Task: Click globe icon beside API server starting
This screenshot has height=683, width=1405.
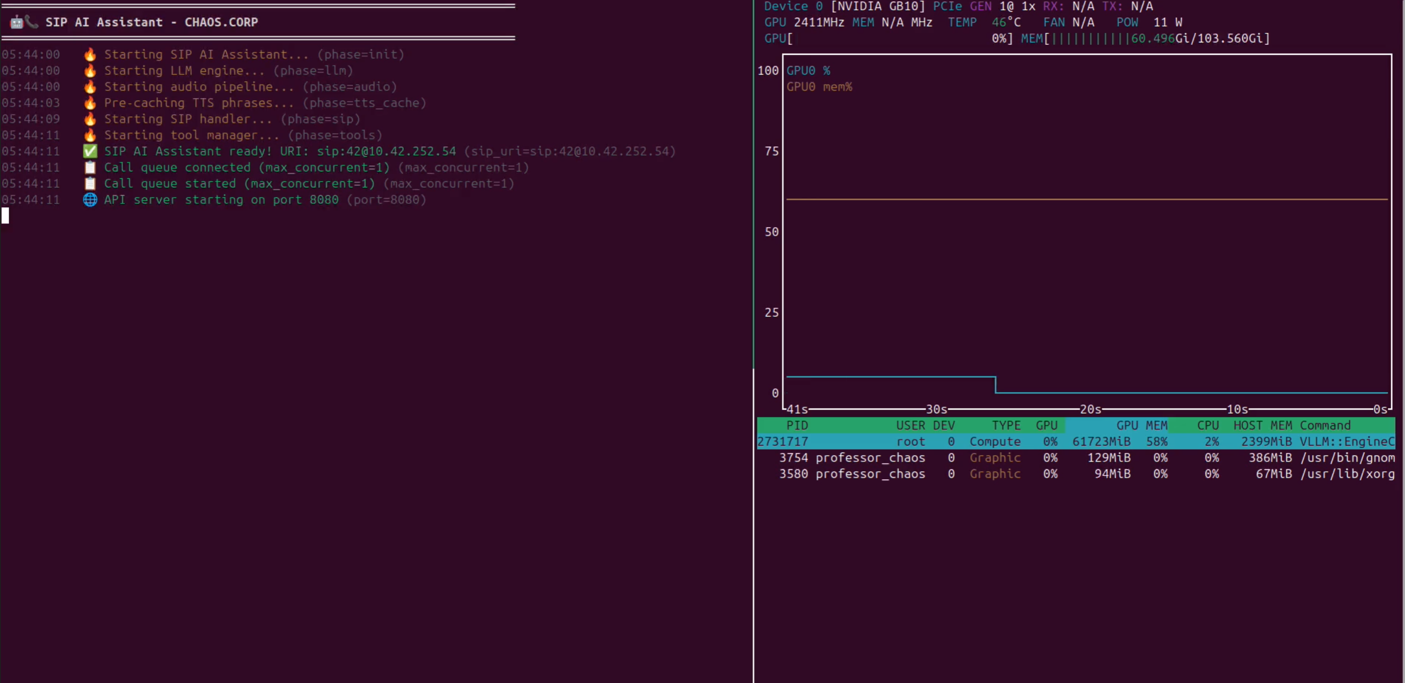Action: pyautogui.click(x=90, y=200)
